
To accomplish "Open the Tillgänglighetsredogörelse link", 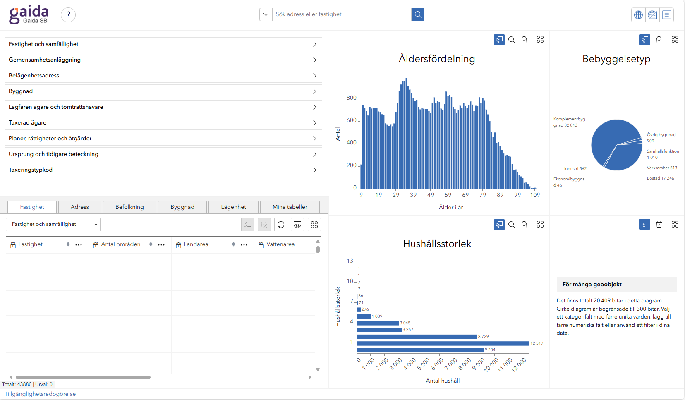I will (x=40, y=394).
